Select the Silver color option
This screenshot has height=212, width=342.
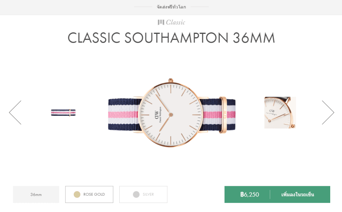pos(143,194)
